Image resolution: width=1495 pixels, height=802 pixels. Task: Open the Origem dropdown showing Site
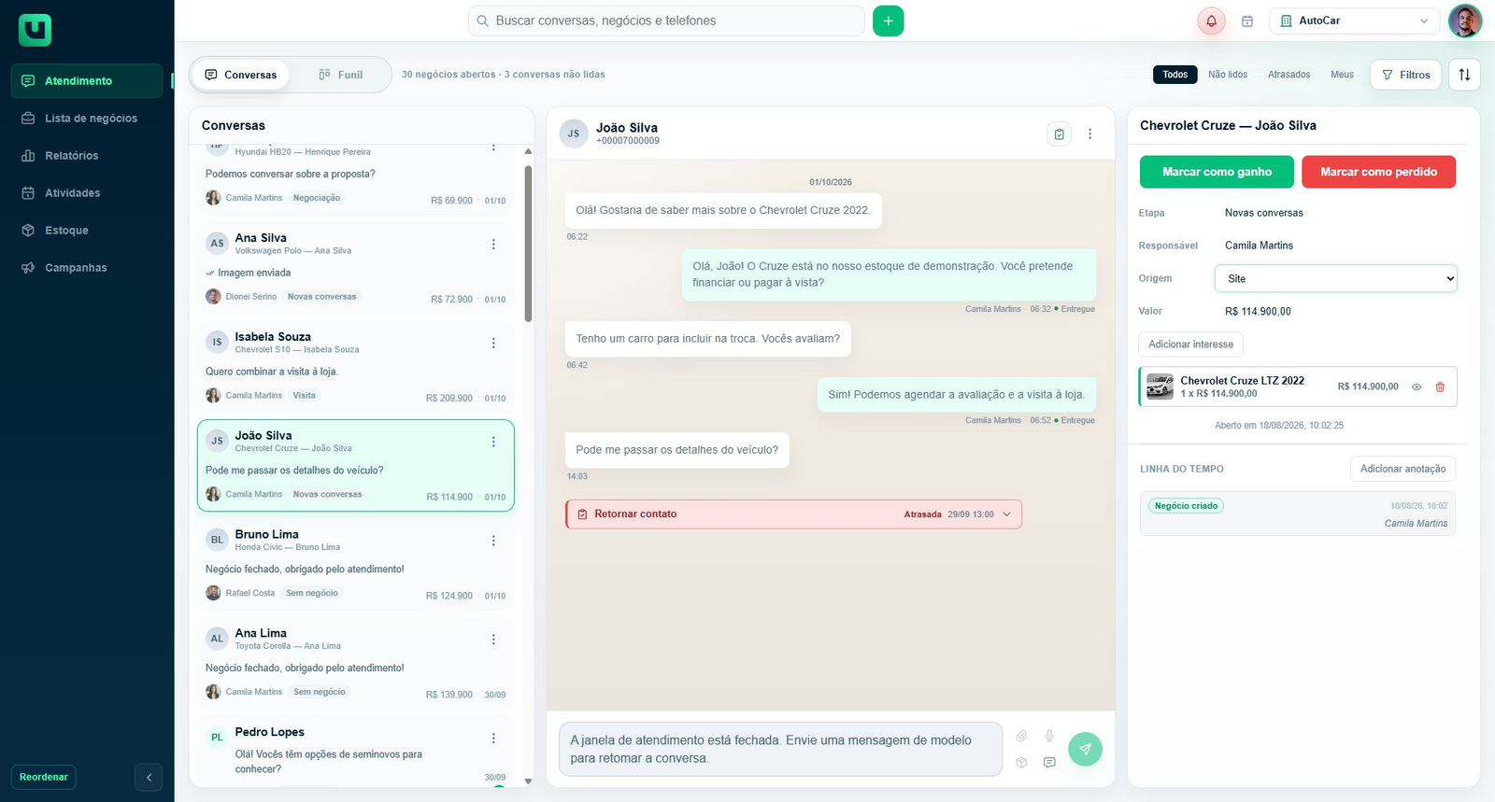click(x=1336, y=278)
